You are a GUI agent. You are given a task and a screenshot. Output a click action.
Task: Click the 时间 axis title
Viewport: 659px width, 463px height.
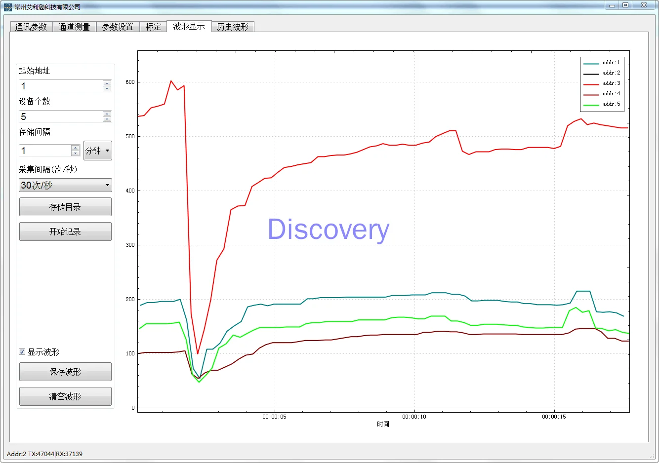pyautogui.click(x=383, y=424)
